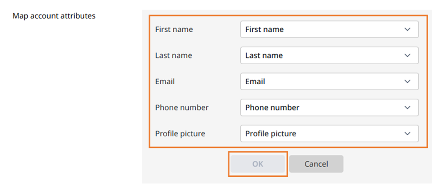This screenshot has height=190, width=440.
Task: Click the Email field label
Action: pos(165,81)
